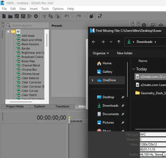Select the Black and White plug-in

tap(32, 40)
